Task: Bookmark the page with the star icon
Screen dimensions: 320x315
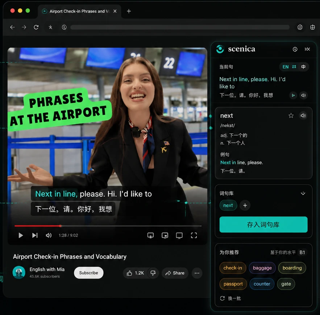Action: tap(50, 27)
